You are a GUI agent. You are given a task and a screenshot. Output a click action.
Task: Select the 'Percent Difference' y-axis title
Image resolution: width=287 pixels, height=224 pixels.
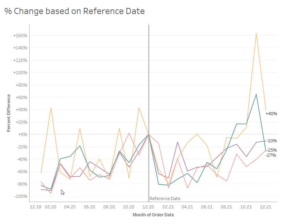tap(9, 113)
